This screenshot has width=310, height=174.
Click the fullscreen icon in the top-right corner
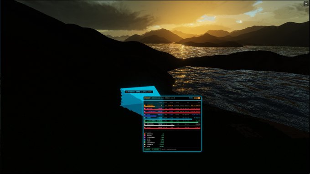point(306,4)
